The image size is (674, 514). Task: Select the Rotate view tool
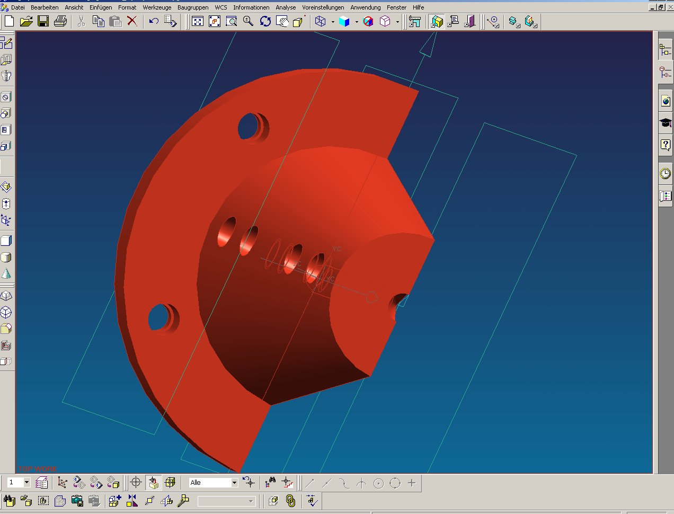[265, 21]
